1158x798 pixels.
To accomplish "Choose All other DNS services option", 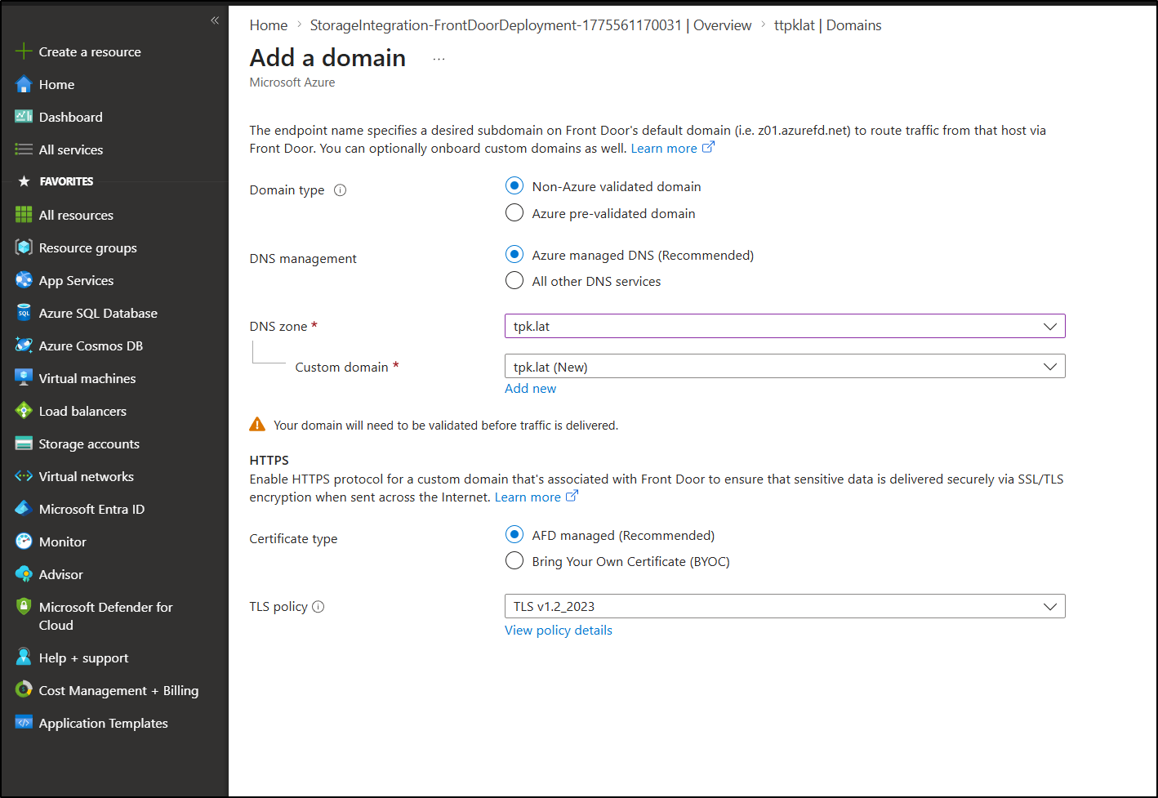I will (514, 281).
